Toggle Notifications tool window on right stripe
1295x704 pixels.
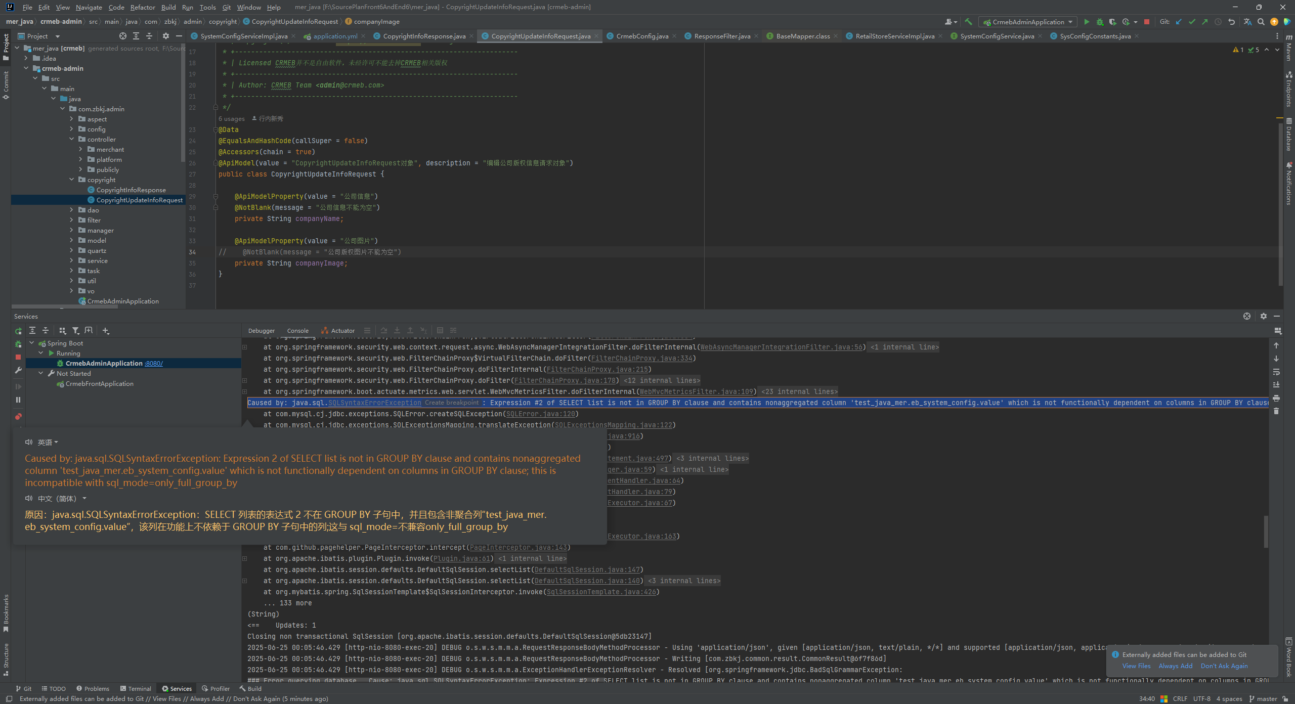point(1288,183)
